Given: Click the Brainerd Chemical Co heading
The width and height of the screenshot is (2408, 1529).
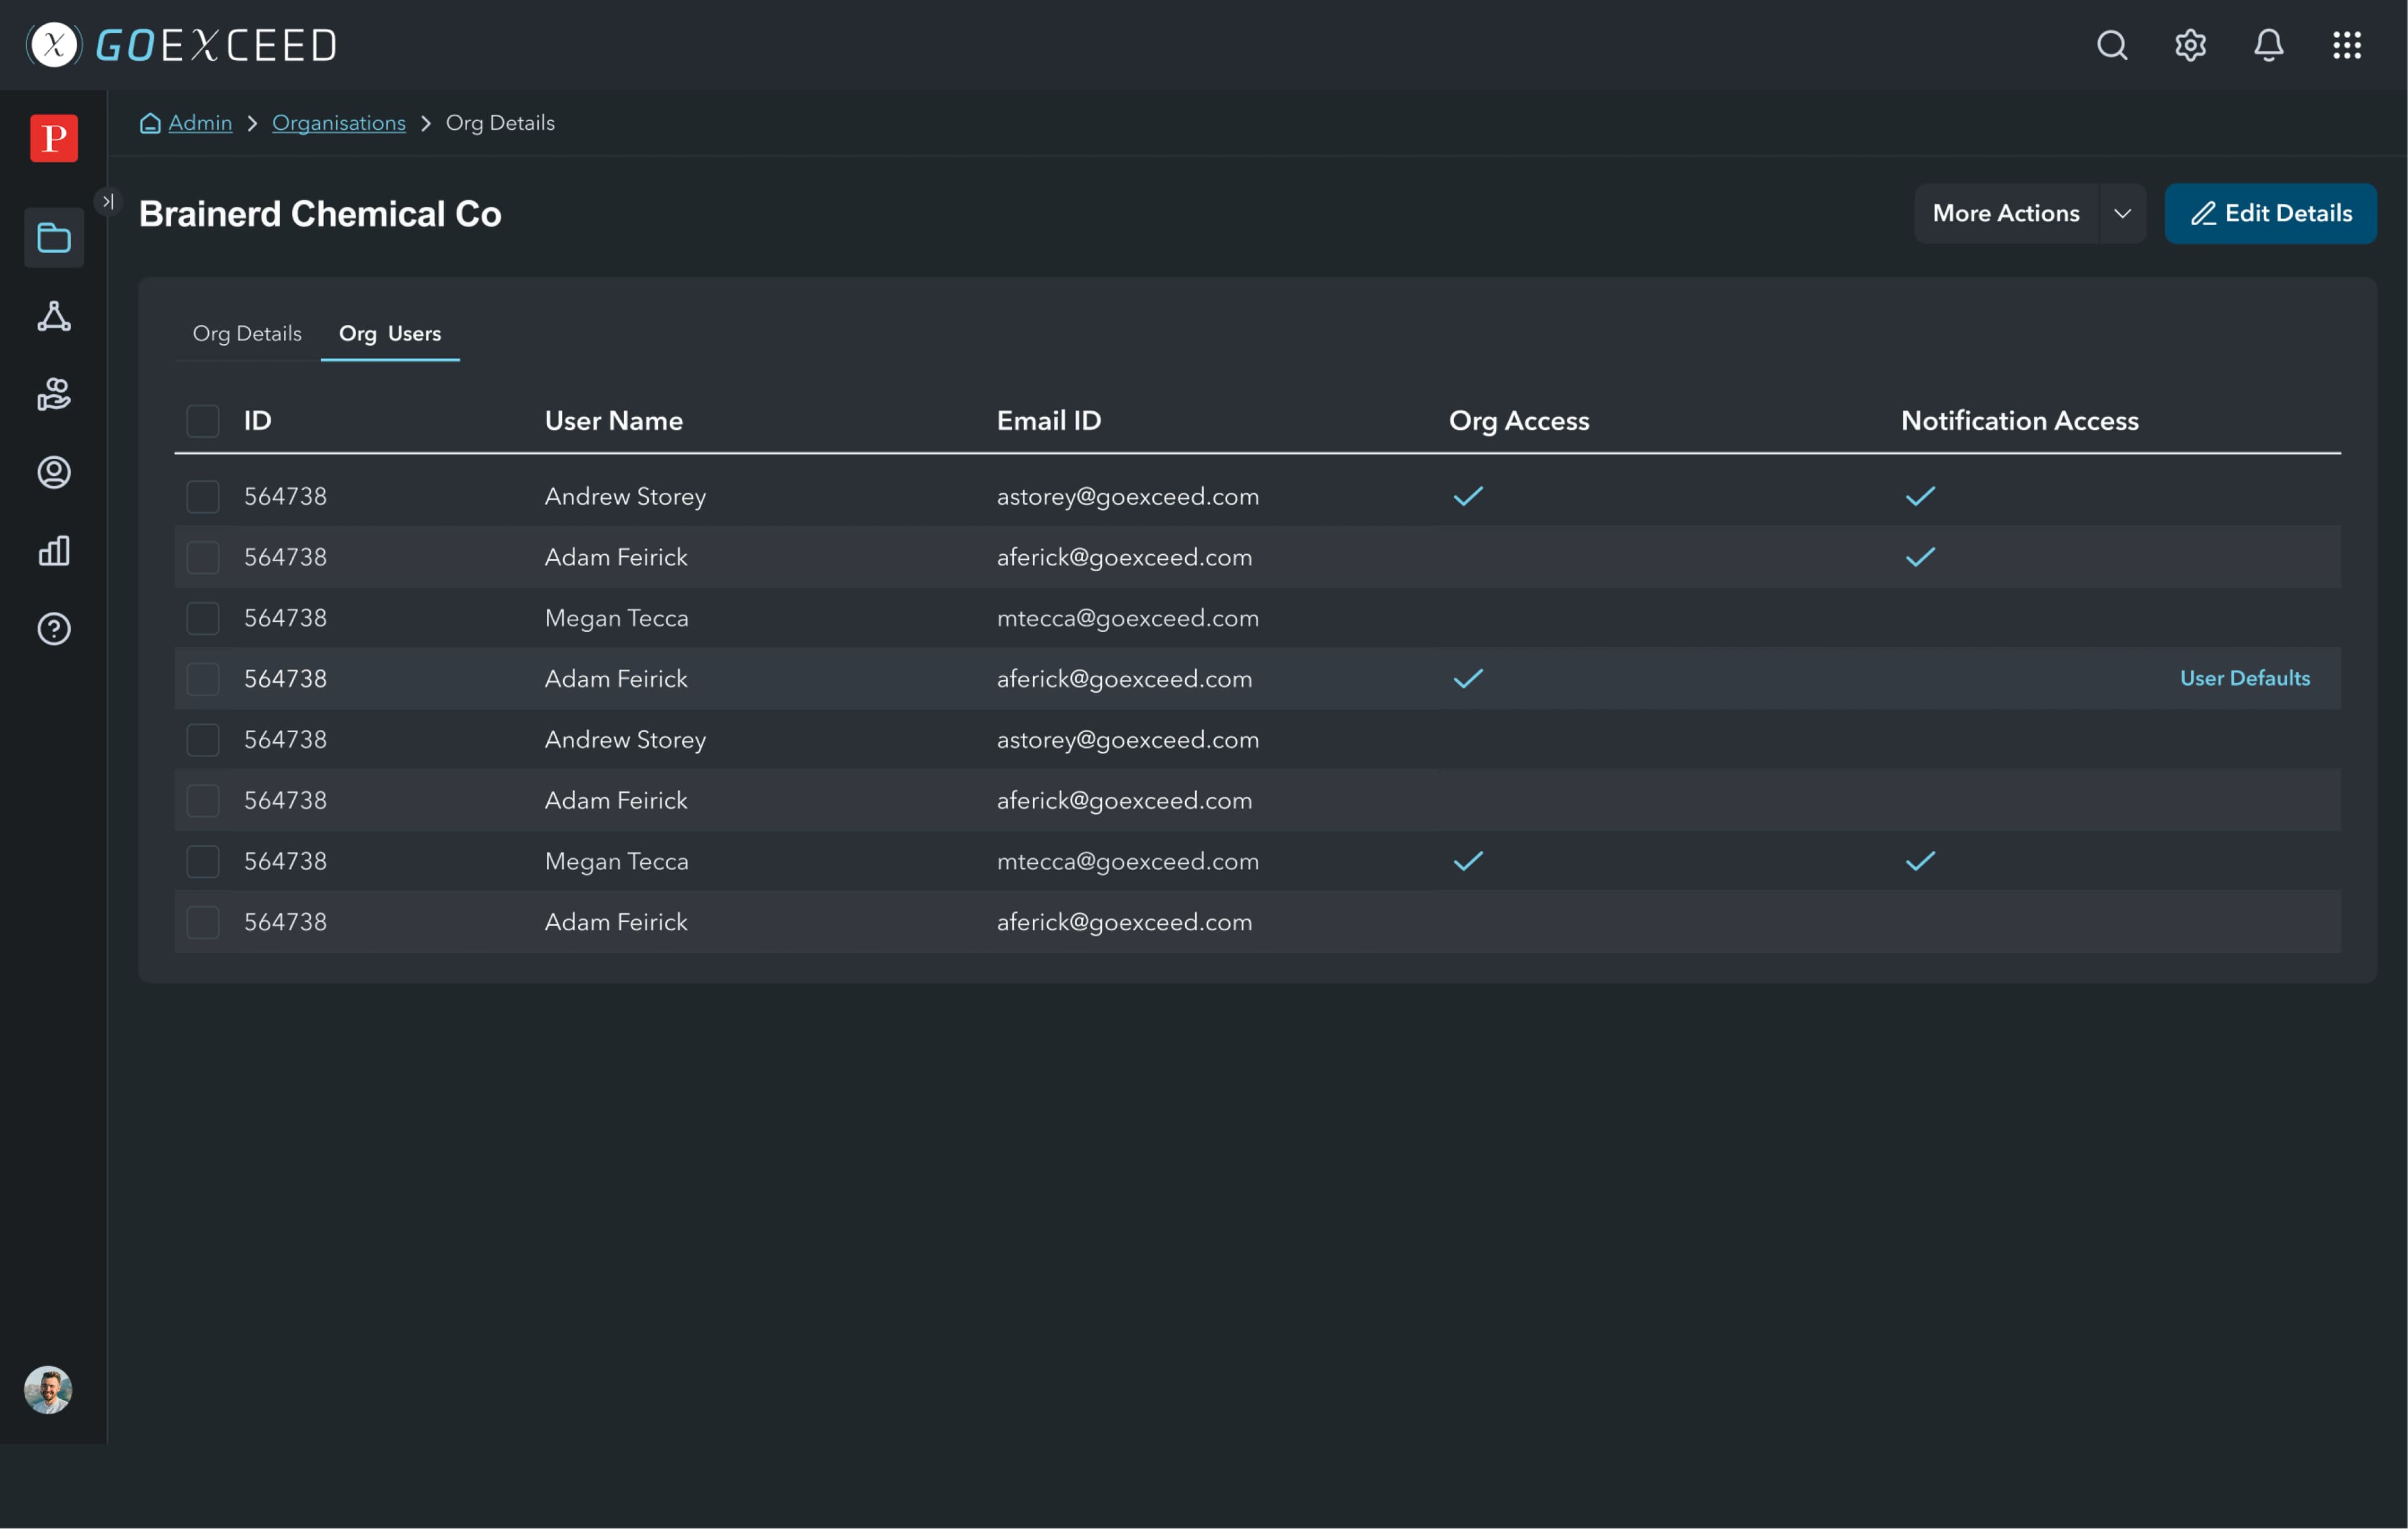Looking at the screenshot, I should coord(320,214).
